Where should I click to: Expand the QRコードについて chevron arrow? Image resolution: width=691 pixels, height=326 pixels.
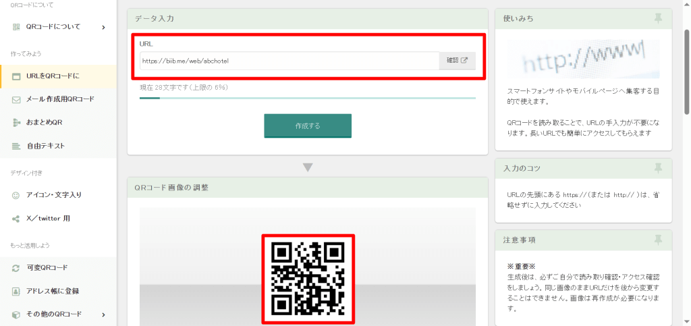point(103,27)
